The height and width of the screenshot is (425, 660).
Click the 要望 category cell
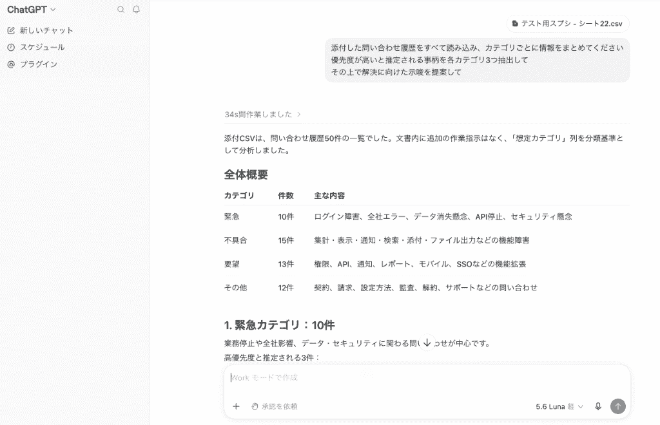[231, 264]
